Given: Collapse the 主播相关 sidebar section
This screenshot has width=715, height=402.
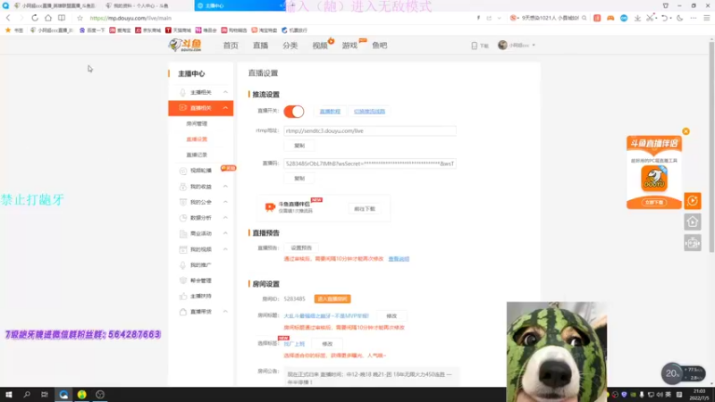Looking at the screenshot, I should 225,92.
